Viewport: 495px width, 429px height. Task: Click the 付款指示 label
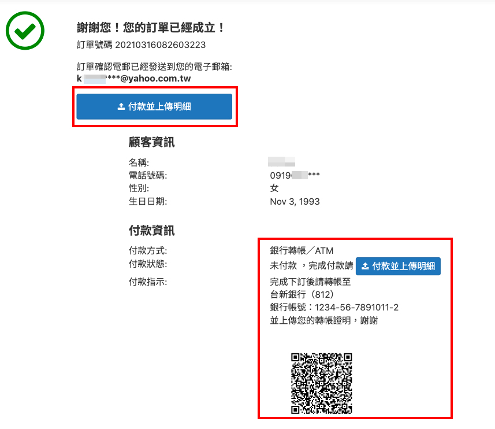point(148,282)
